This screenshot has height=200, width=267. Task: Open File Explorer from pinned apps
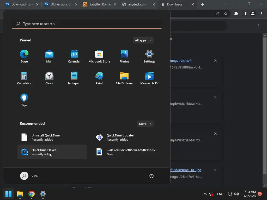coord(124,78)
